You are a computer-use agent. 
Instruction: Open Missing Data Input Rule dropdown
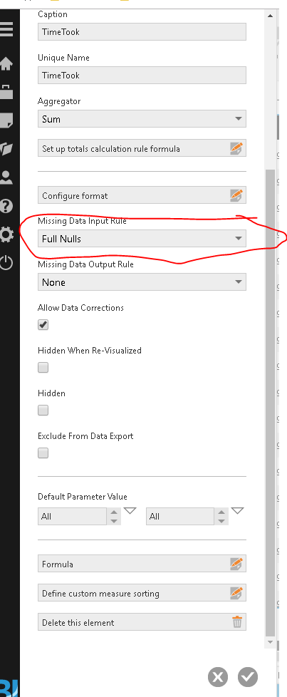coord(142,239)
